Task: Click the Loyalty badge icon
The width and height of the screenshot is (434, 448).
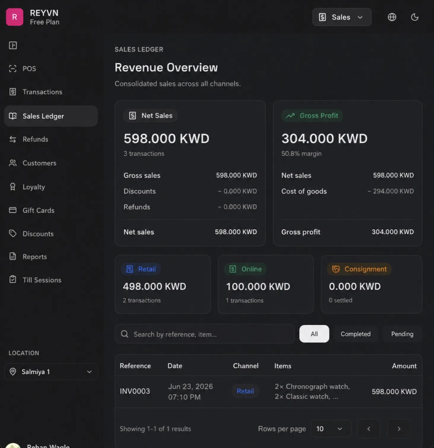Action: click(x=12, y=187)
